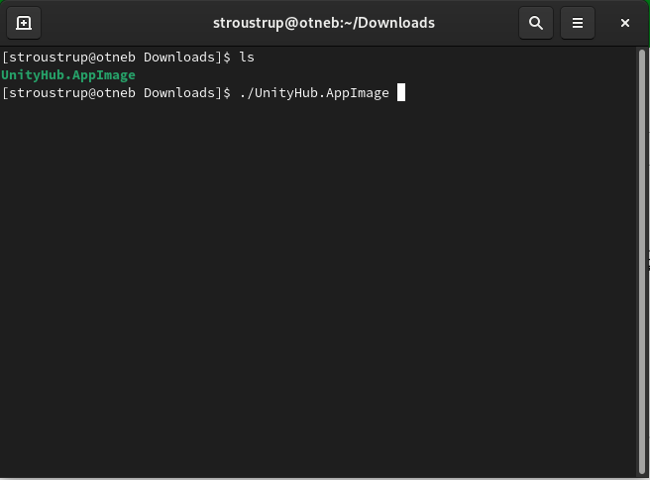
Task: Click stroustrup@otneb in the first prompt
Action: 72,58
